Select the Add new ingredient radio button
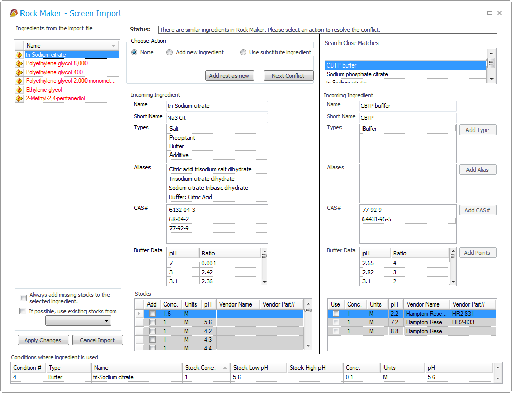Viewport: 512px width, 393px height. (x=169, y=52)
